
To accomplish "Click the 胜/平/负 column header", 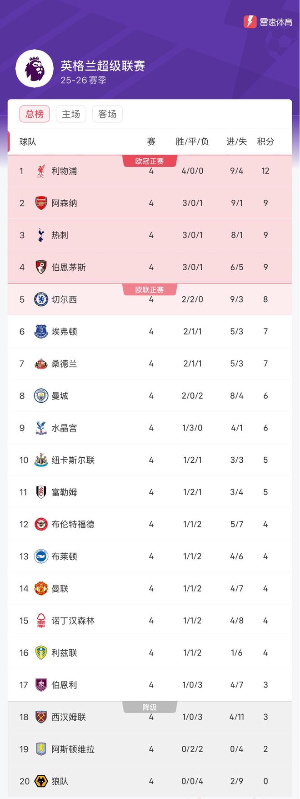I will coord(192,142).
